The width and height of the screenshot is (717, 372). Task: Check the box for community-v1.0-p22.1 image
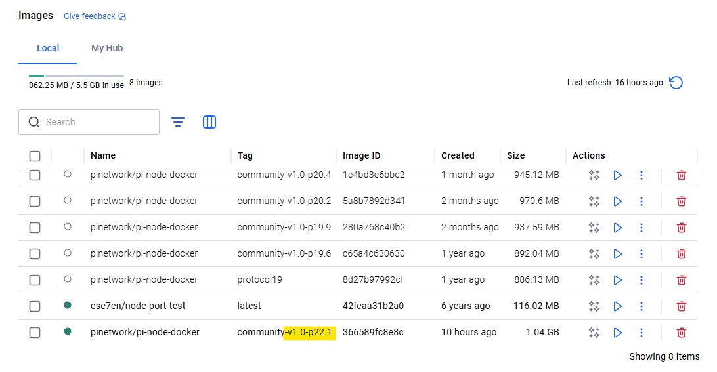35,333
